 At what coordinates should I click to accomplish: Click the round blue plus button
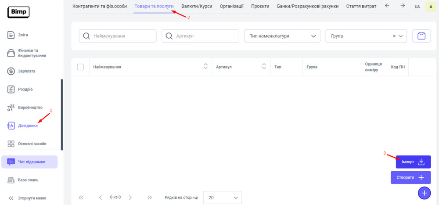pos(424,193)
